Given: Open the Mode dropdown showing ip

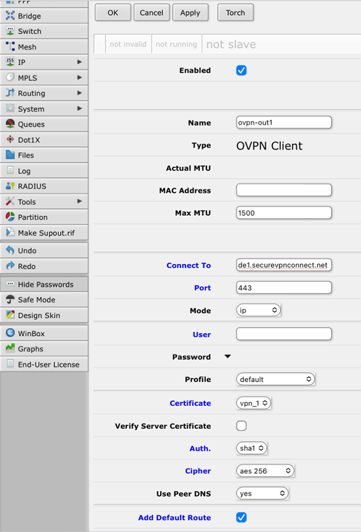Looking at the screenshot, I should tap(258, 310).
